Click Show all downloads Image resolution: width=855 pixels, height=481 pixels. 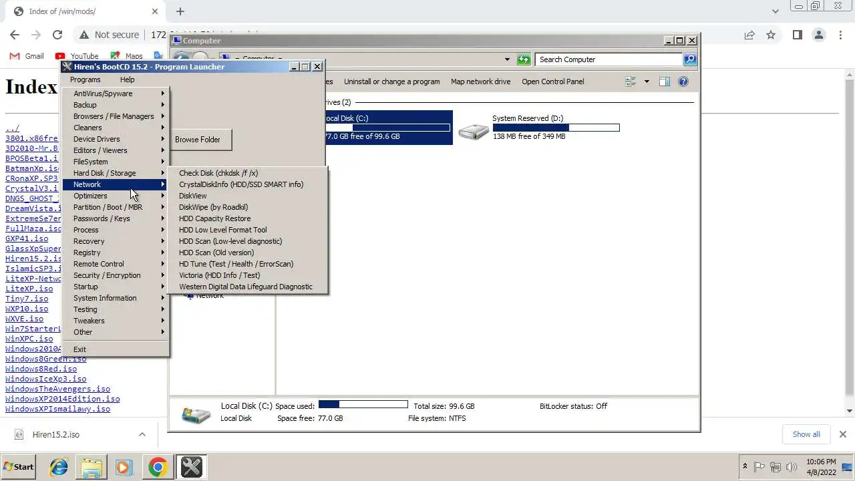806,434
